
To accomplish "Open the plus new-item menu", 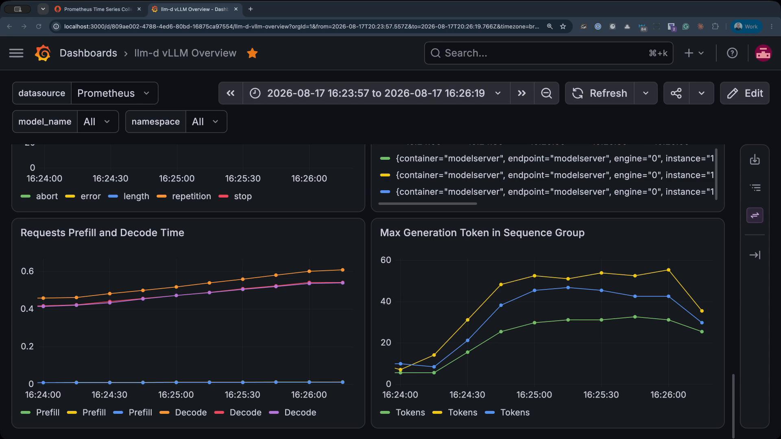I will click(x=694, y=53).
